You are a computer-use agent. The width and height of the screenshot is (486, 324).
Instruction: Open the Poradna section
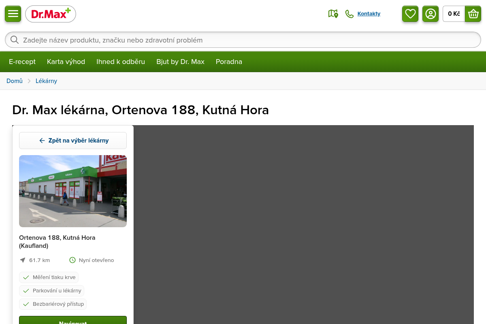229,62
